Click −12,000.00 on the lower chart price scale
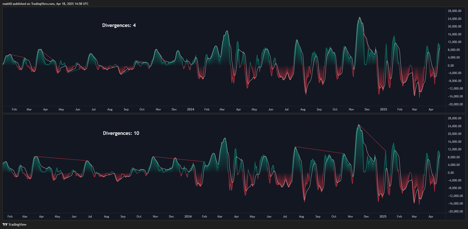The width and height of the screenshot is (468, 229). 455,196
